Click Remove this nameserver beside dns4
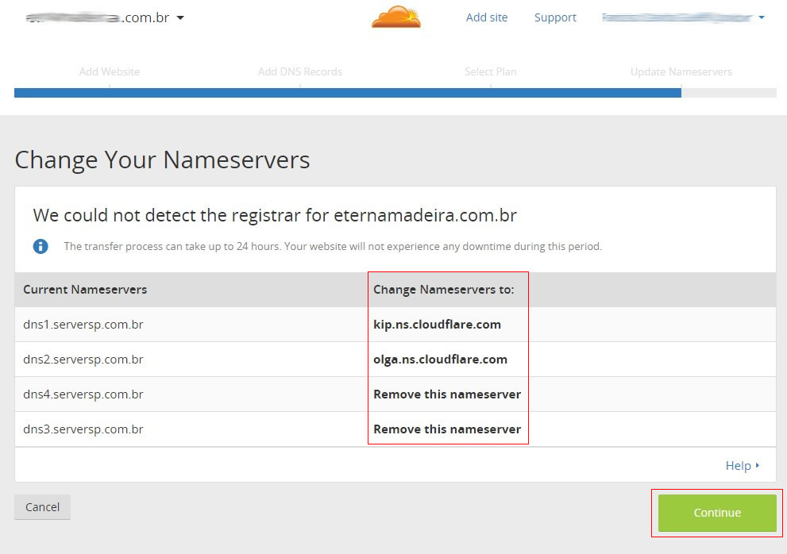Image resolution: width=787 pixels, height=554 pixels. tap(447, 394)
